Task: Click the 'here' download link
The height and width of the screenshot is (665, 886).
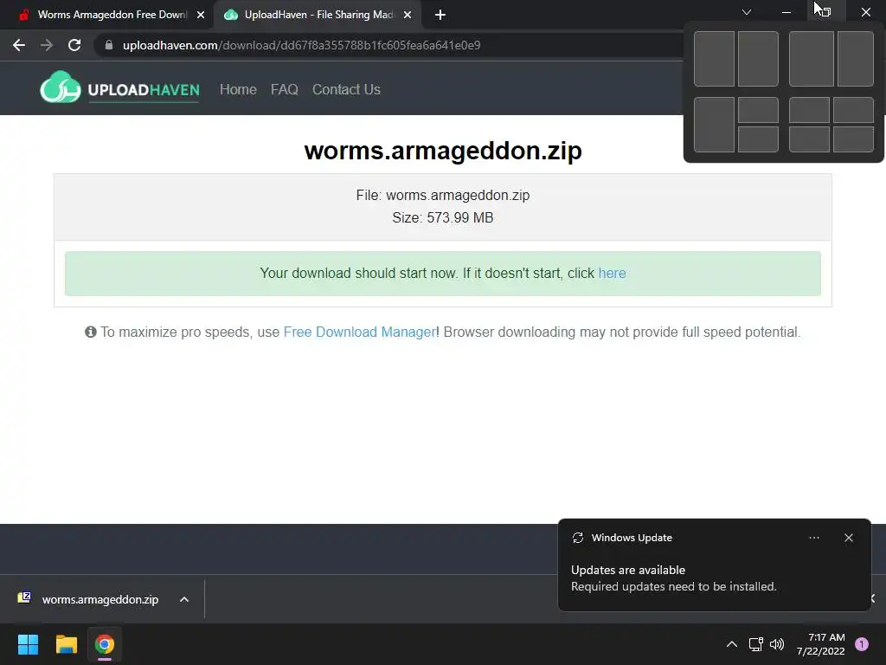Action: [x=612, y=273]
